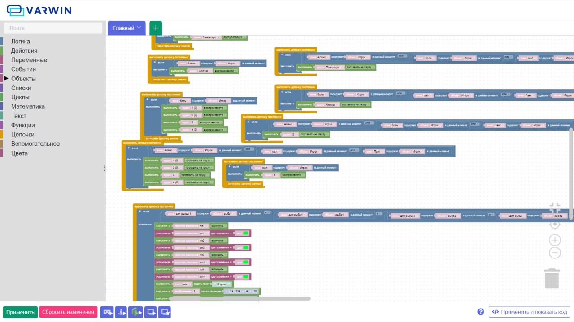Click the Применить button
The width and height of the screenshot is (574, 322).
click(x=20, y=312)
